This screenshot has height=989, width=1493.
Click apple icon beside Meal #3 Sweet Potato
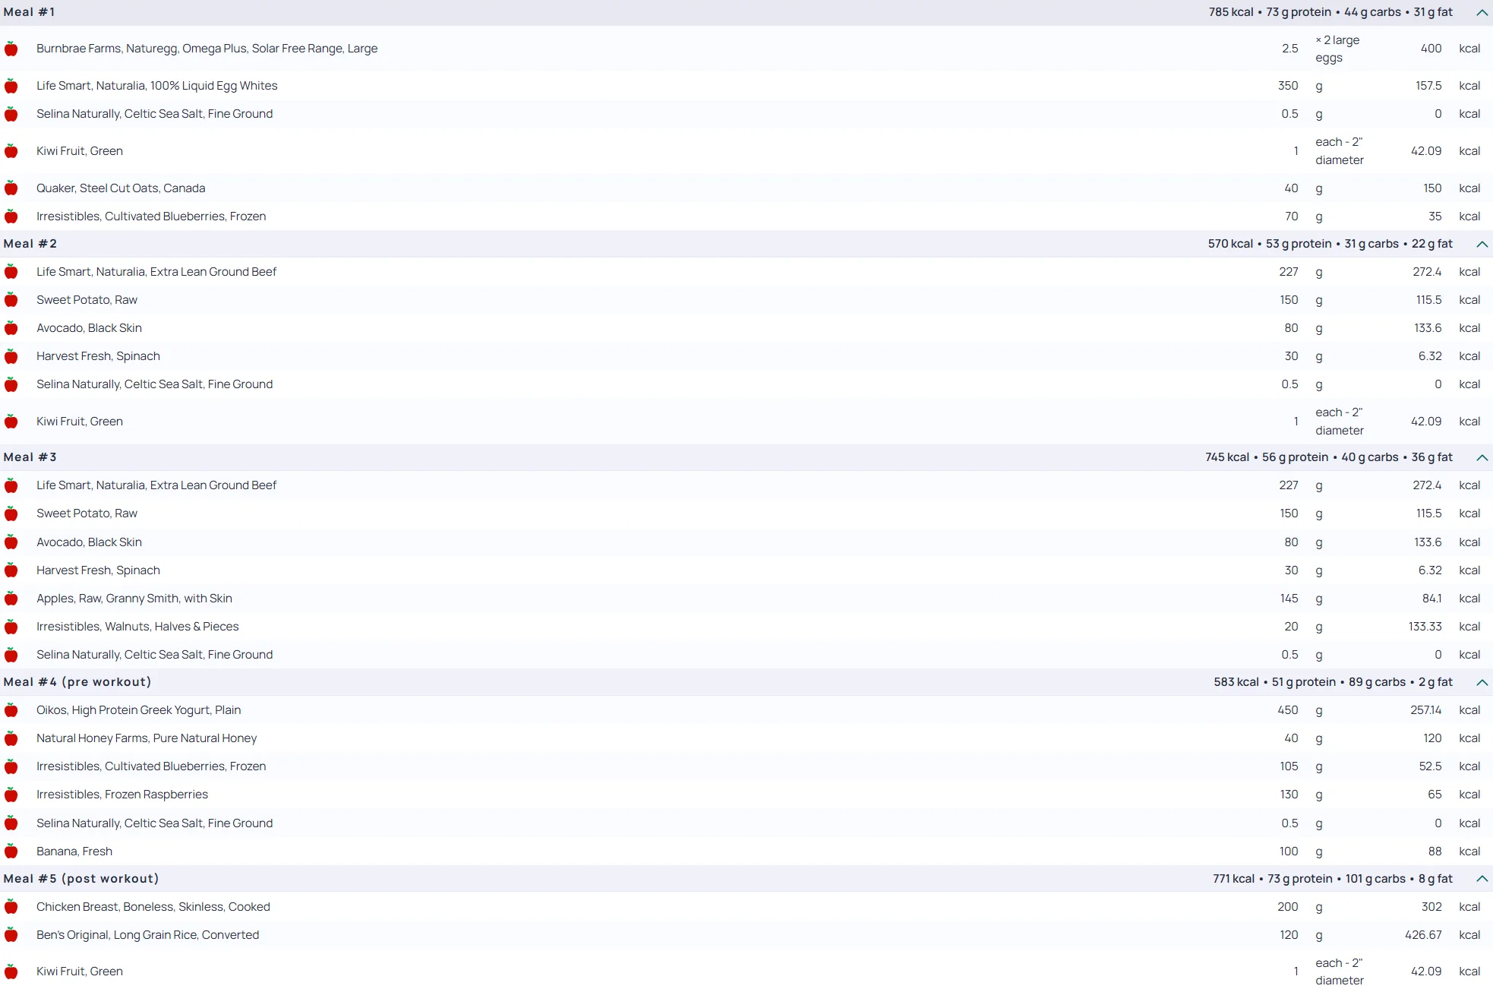(11, 513)
